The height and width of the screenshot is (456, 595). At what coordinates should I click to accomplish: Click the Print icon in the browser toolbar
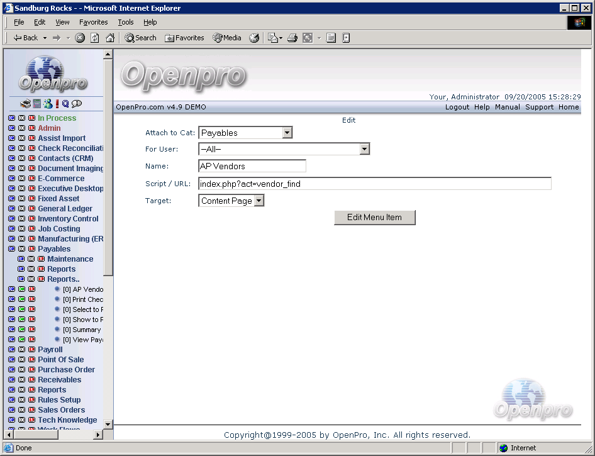[292, 38]
